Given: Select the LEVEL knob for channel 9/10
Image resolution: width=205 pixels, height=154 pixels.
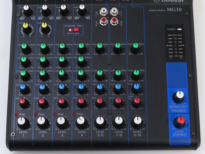Looking at the screenshot, I should 137,122.
